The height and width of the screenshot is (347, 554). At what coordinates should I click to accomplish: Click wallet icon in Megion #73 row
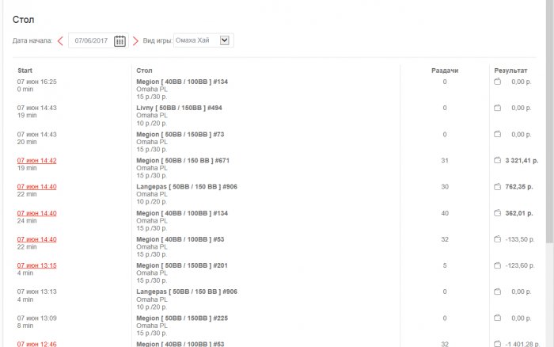(498, 134)
